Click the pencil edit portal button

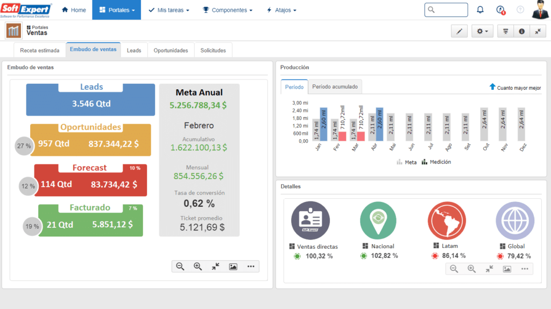(459, 31)
